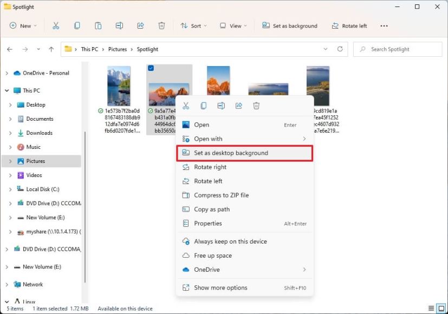448x314 pixels.
Task: Uncheck the selected image checkbox
Action: [x=151, y=68]
